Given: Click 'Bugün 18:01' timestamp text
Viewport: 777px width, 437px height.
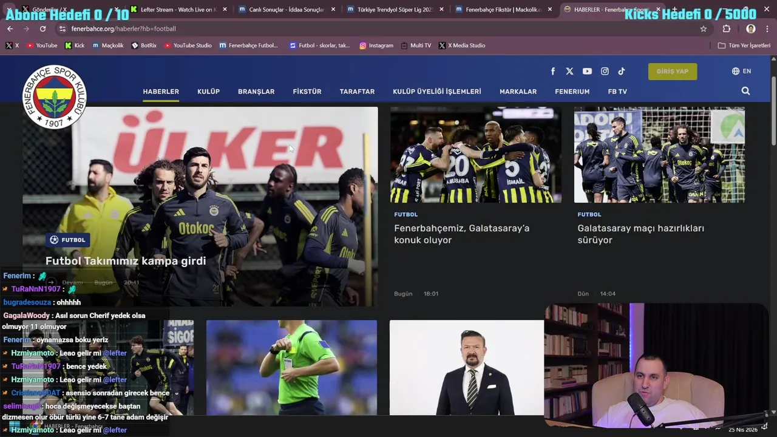Looking at the screenshot, I should (x=416, y=294).
